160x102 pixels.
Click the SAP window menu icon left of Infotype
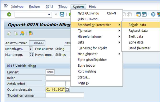[6, 6]
